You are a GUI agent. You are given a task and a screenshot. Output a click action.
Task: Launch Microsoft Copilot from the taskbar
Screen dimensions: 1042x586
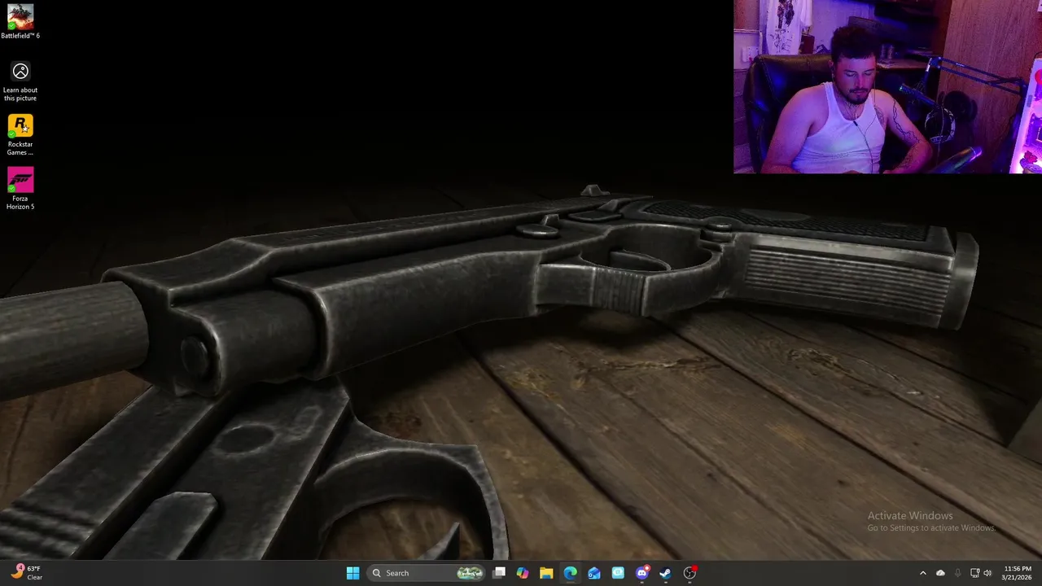[x=523, y=573]
